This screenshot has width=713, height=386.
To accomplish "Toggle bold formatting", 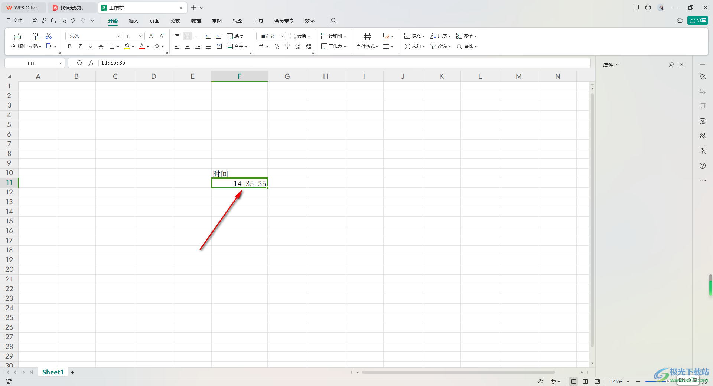I will coord(69,46).
